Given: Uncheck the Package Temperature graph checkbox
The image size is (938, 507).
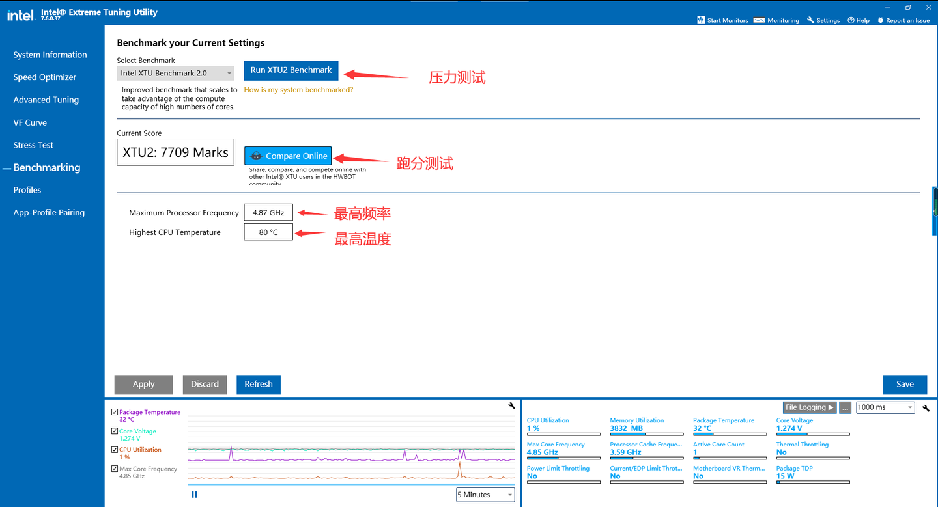Looking at the screenshot, I should (115, 412).
